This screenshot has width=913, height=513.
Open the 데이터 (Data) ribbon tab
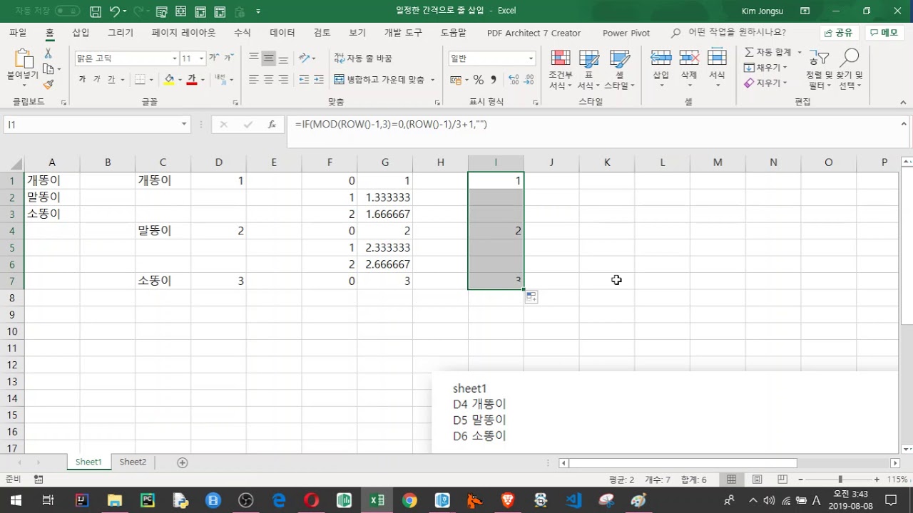pos(282,33)
